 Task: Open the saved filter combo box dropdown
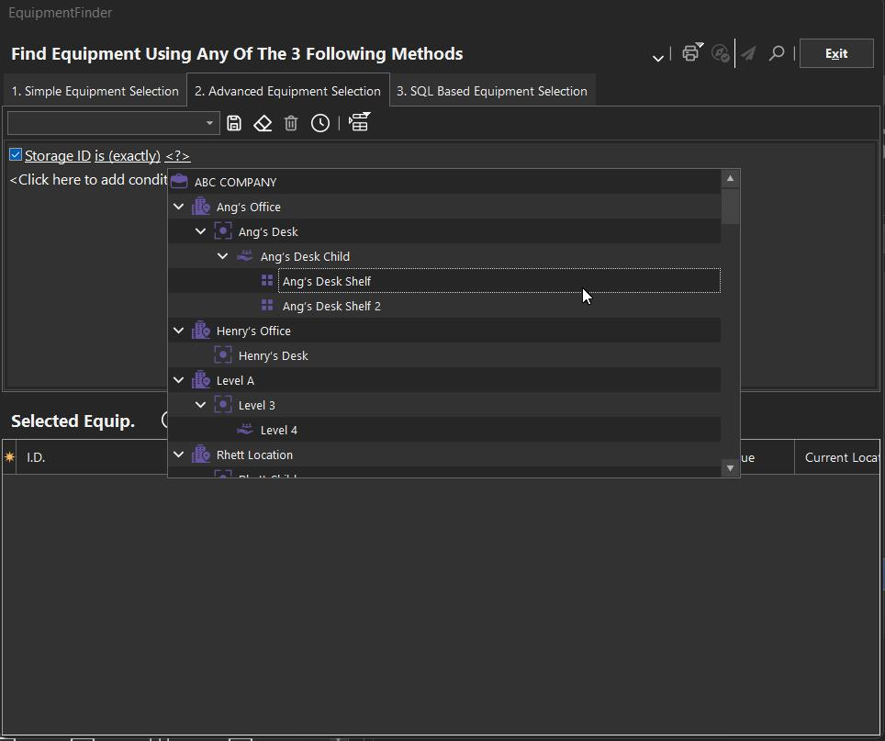[x=209, y=123]
